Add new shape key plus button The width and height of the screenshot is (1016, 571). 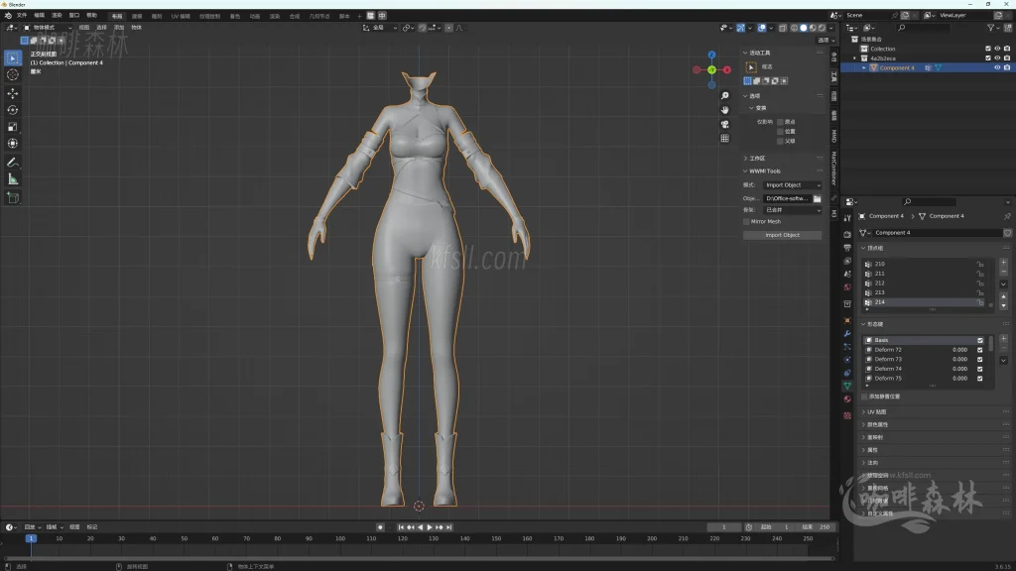click(1004, 339)
